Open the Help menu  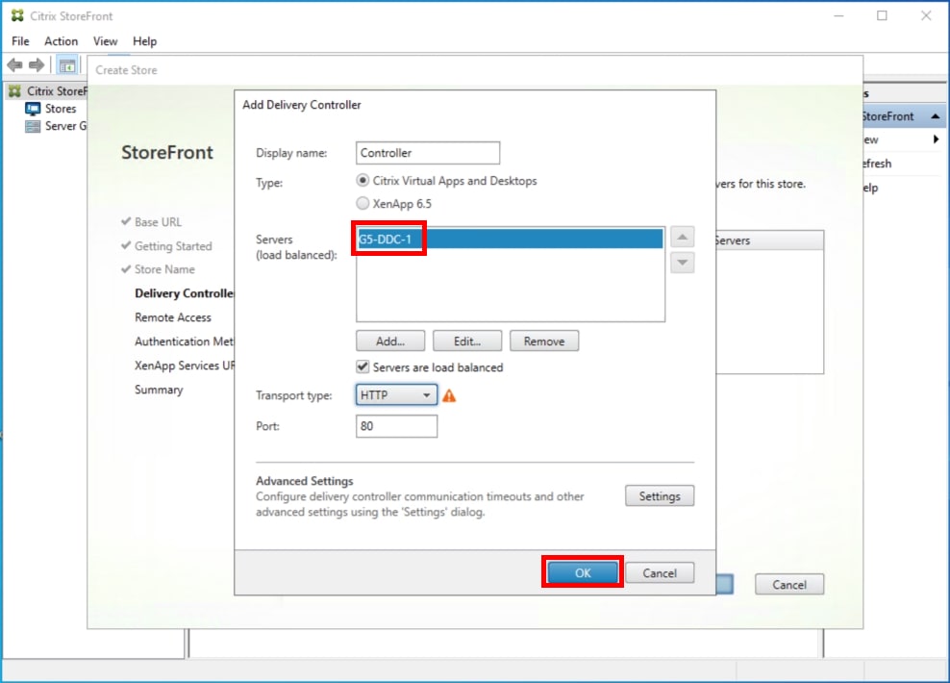(145, 41)
